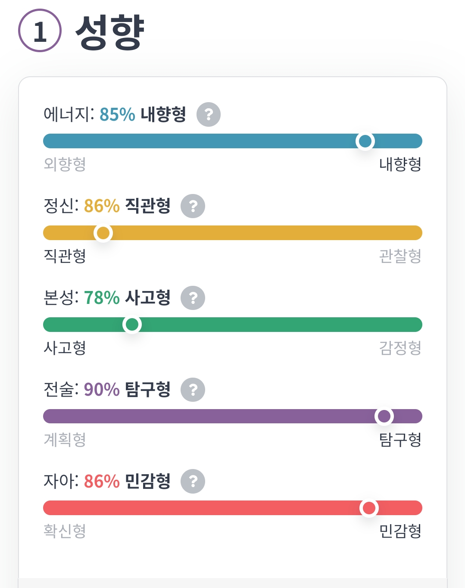Image resolution: width=465 pixels, height=588 pixels.
Task: Click the question icon beside 자아 민감형
Action: (x=193, y=481)
